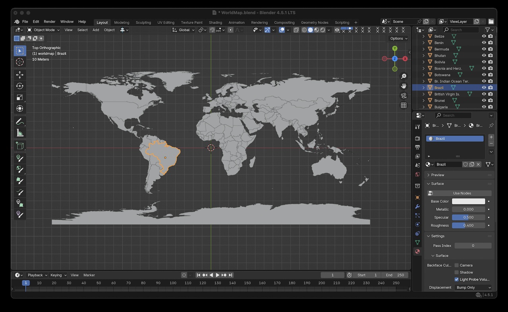Select the Transform tool
The image size is (508, 312).
pyautogui.click(x=20, y=108)
